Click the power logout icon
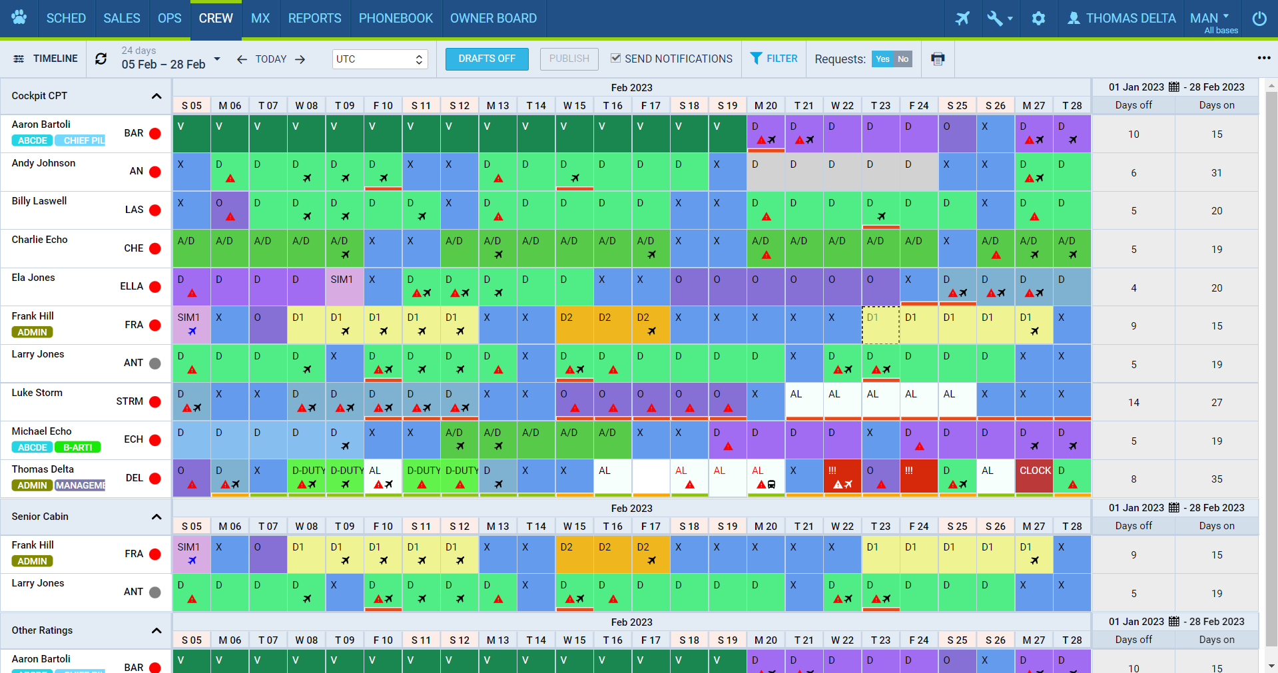This screenshot has height=673, width=1278. coord(1259,19)
